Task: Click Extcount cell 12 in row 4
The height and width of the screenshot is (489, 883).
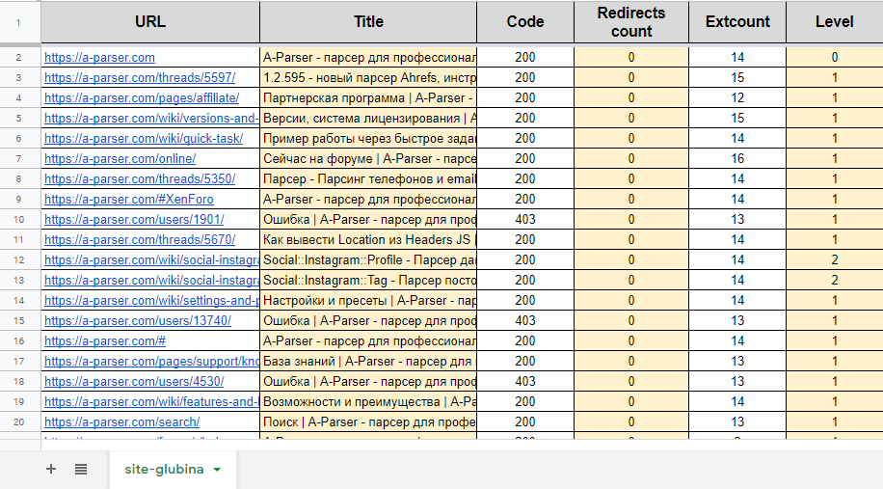Action: (x=737, y=98)
